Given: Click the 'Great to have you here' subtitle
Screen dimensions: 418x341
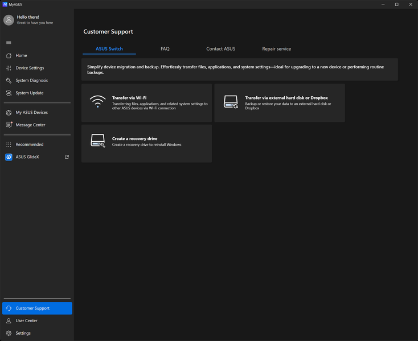Looking at the screenshot, I should 35,23.
